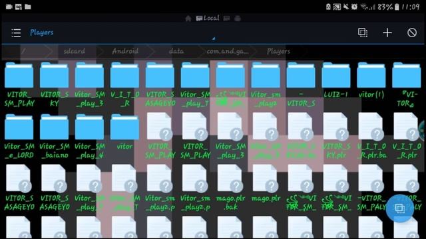Select the V_I_T_O_R.plr file
This screenshot has height=239, width=426.
(407, 136)
